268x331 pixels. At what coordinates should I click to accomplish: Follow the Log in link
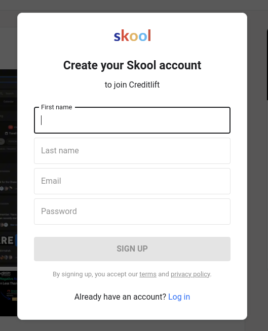[x=179, y=297]
